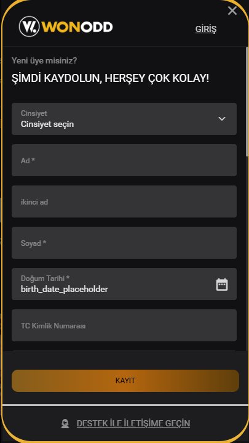Click the circular Wonodd logo emblem
The width and height of the screenshot is (249, 443).
30,26
